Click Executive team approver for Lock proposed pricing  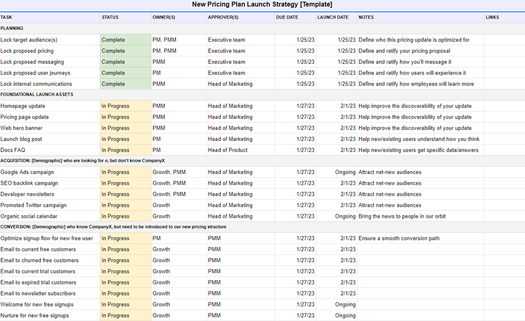241,51
